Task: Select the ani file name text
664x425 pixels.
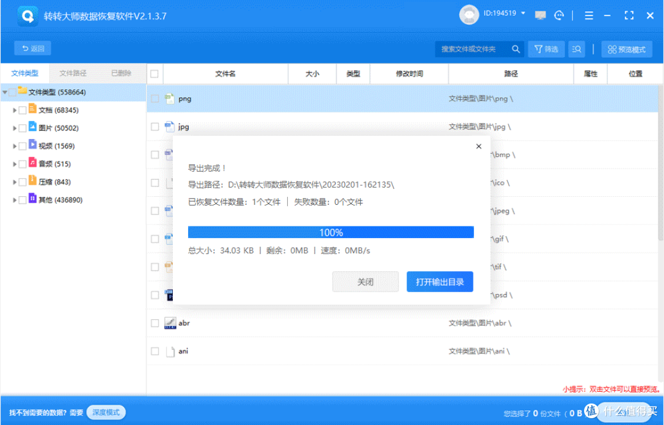Action: coord(183,351)
